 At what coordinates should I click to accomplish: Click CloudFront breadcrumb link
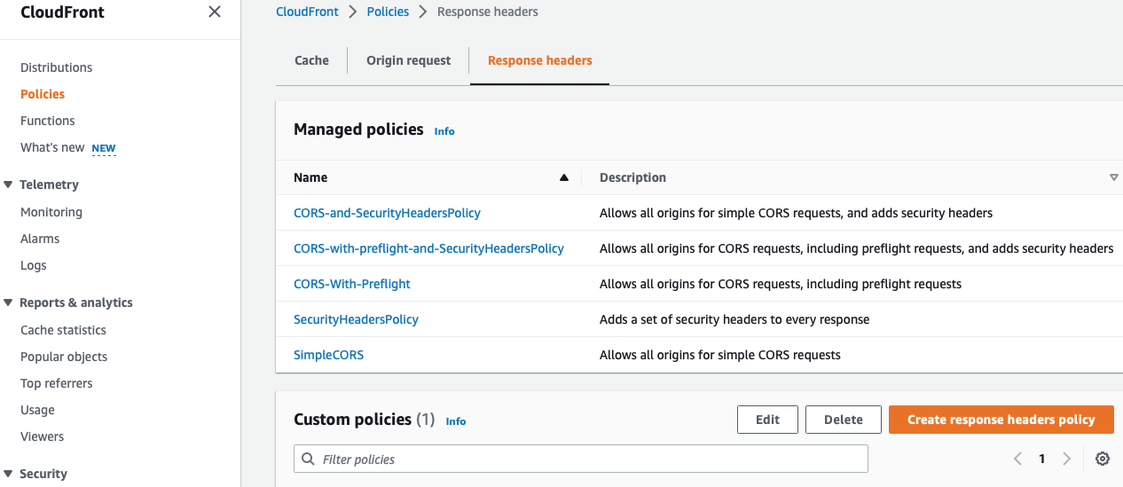[x=306, y=12]
